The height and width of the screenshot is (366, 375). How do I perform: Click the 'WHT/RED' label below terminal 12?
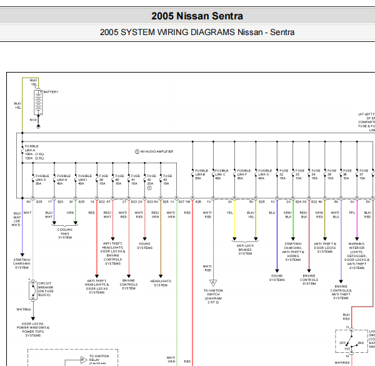[342, 363]
